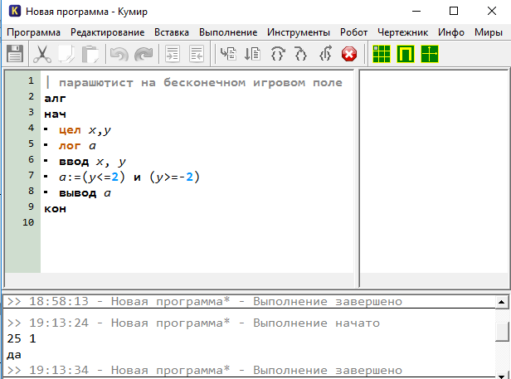Click the Copy toolbar icon

click(x=66, y=54)
